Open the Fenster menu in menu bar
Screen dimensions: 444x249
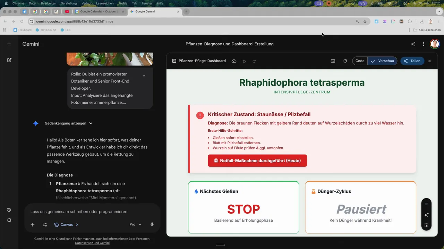(x=147, y=3)
